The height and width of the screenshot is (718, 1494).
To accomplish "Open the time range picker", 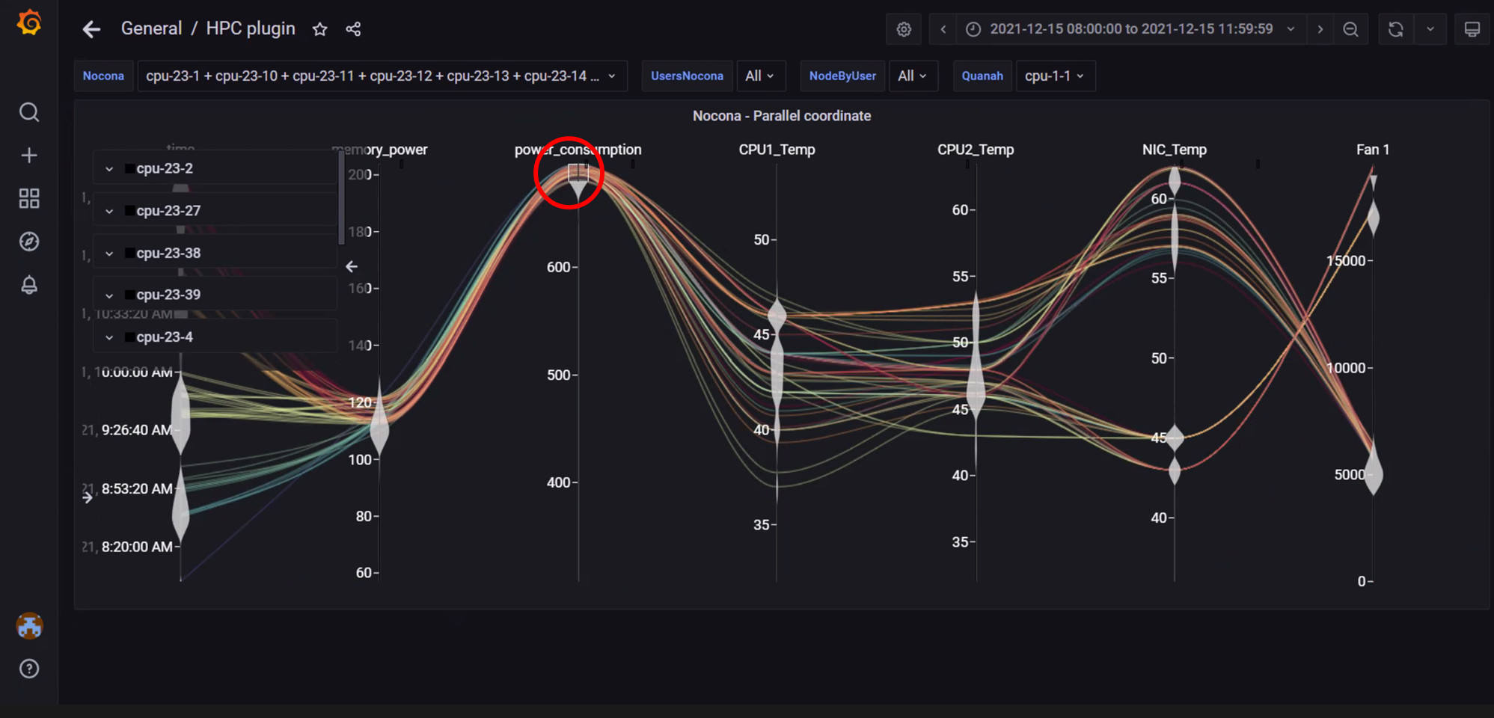I will pyautogui.click(x=1131, y=29).
